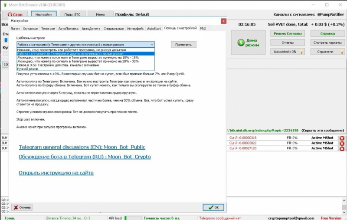Click the log panel scrollbar up arrow
Image resolution: width=347 pixels, height=220 pixels.
pos(344,200)
